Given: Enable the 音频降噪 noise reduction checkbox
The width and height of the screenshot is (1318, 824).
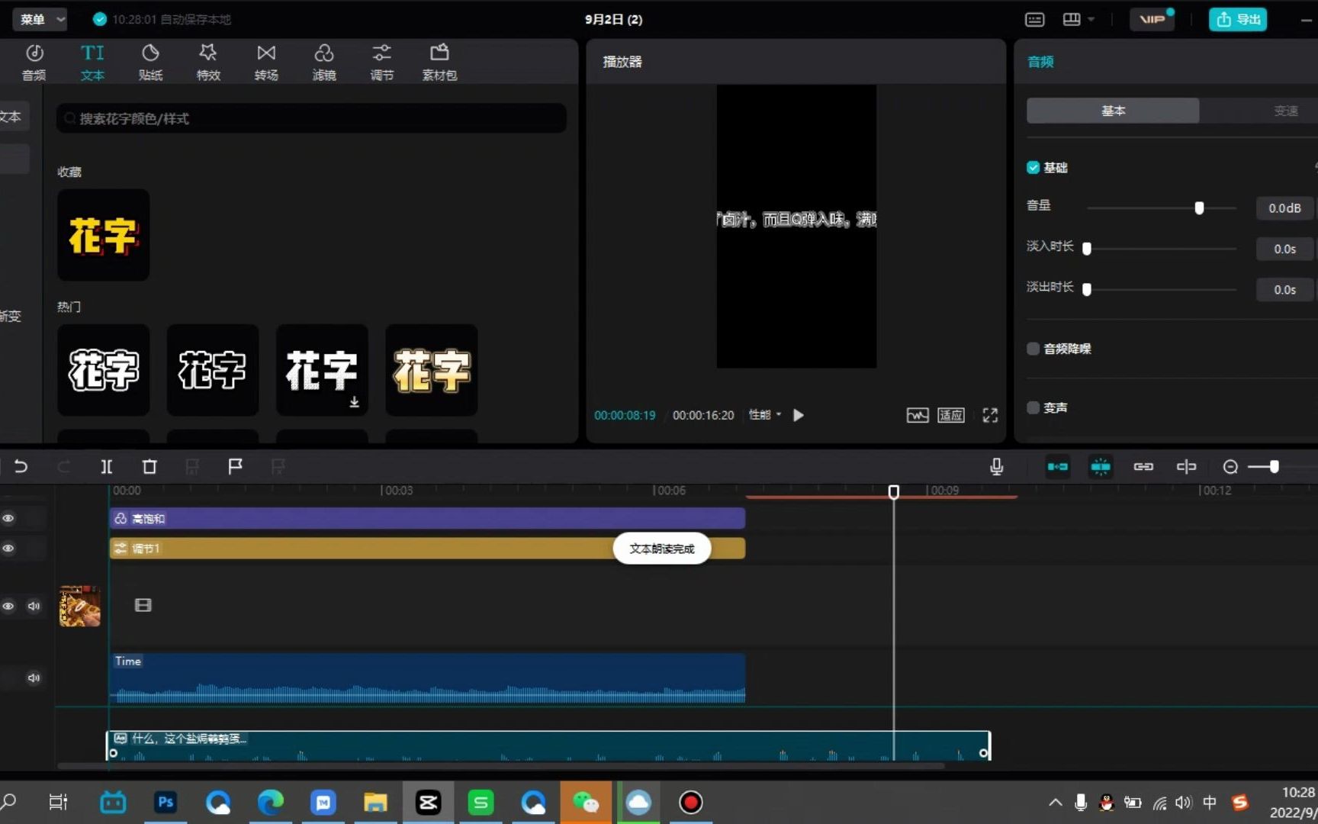Looking at the screenshot, I should tap(1033, 349).
